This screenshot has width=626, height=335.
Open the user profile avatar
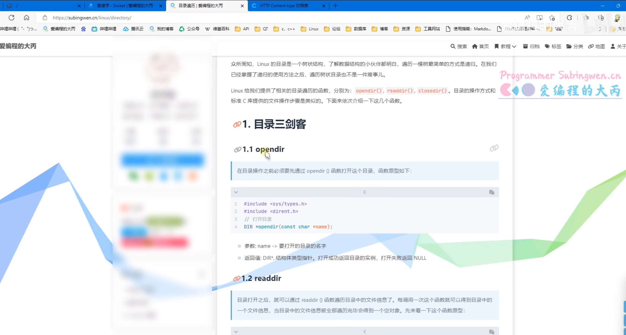pos(617,18)
